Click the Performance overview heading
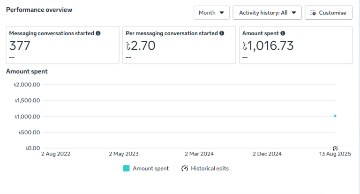This screenshot has height=194, width=360. [39, 9]
